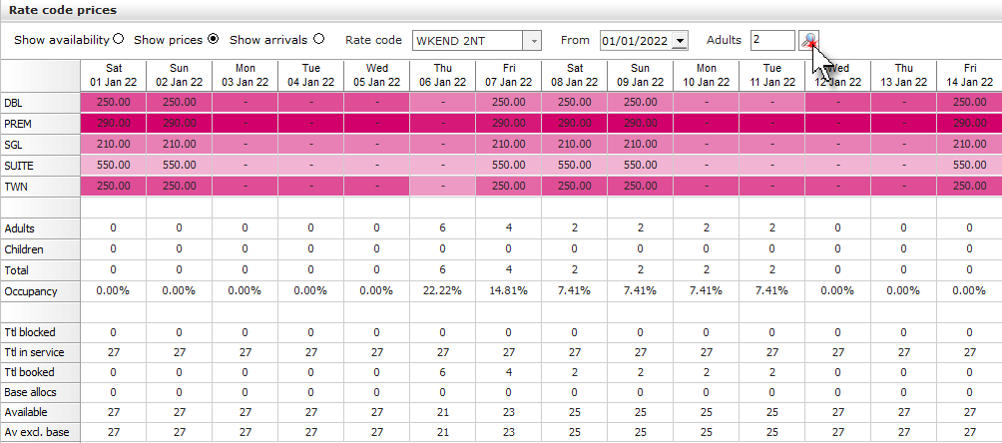Select the Show arrivals radio button

click(x=318, y=39)
